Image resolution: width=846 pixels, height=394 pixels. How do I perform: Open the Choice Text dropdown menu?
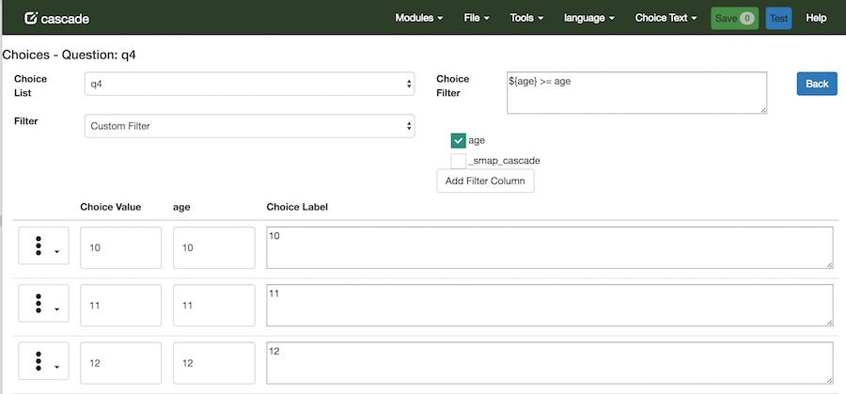pyautogui.click(x=666, y=18)
